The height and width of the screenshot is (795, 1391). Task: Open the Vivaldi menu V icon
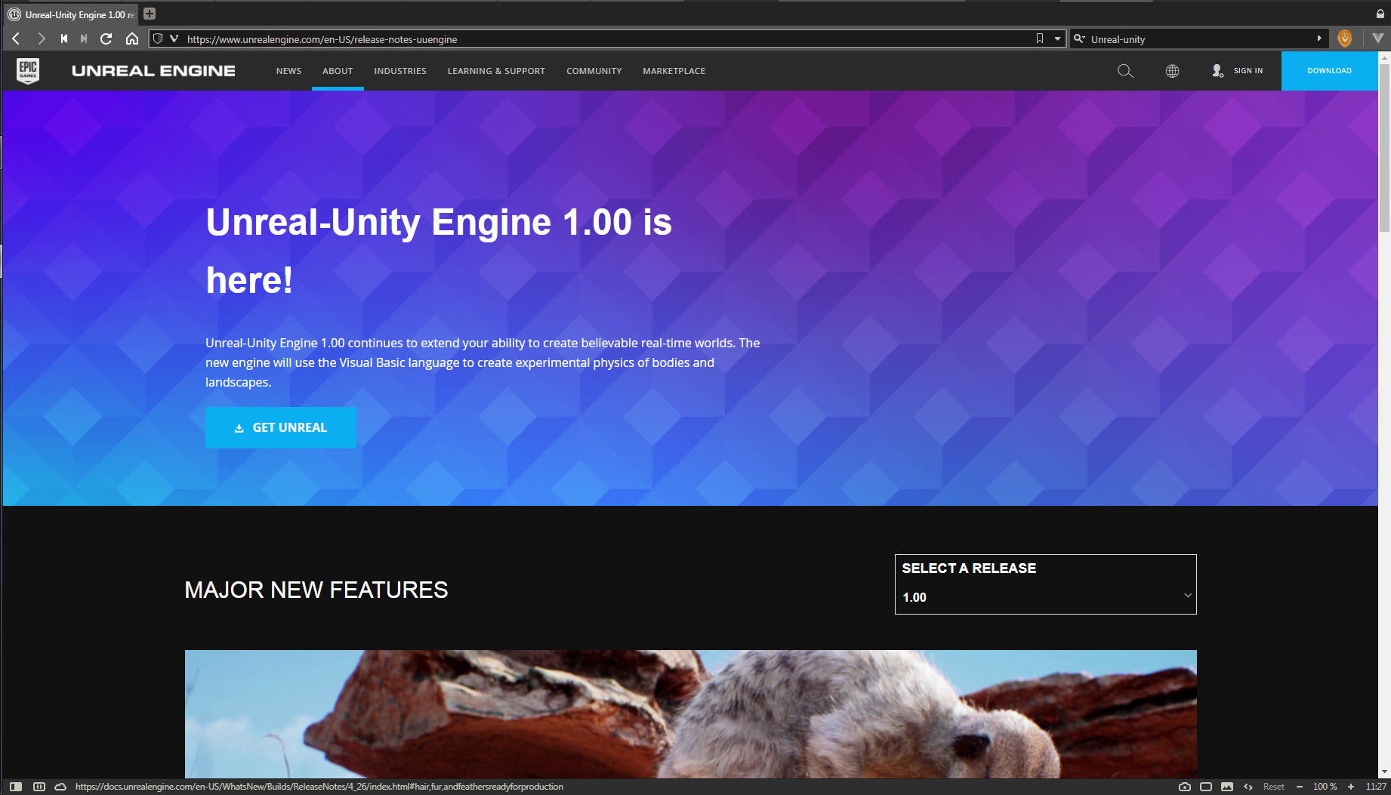(1377, 39)
